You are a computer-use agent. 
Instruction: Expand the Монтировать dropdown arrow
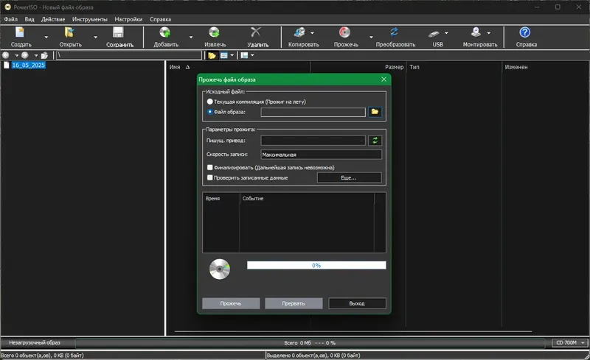point(489,33)
